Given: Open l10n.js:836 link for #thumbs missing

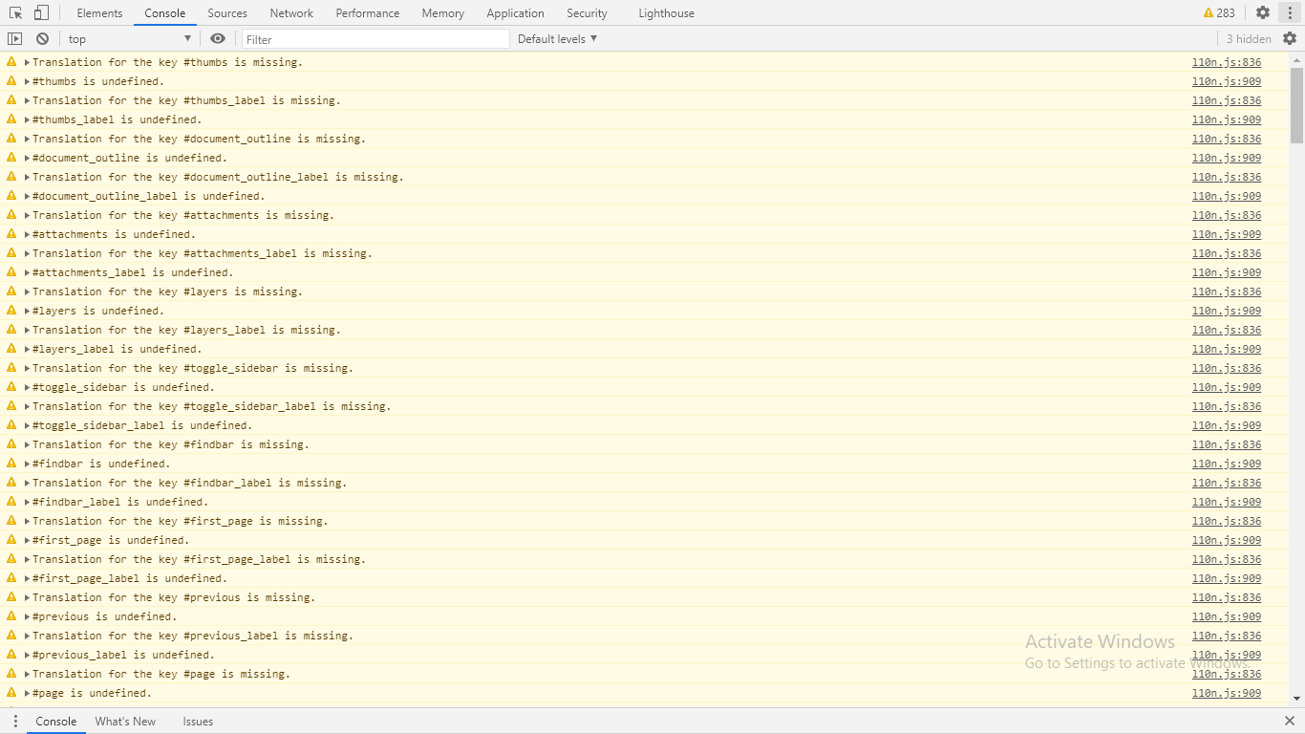Looking at the screenshot, I should [1227, 62].
